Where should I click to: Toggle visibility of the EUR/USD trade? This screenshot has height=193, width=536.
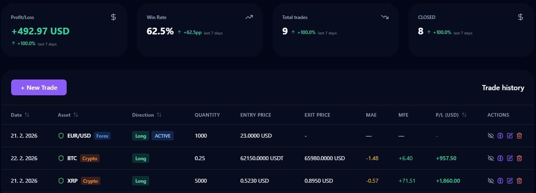(491, 136)
